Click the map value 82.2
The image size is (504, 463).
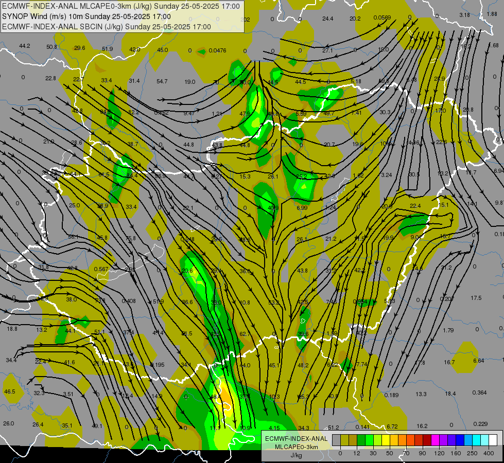(x=133, y=112)
